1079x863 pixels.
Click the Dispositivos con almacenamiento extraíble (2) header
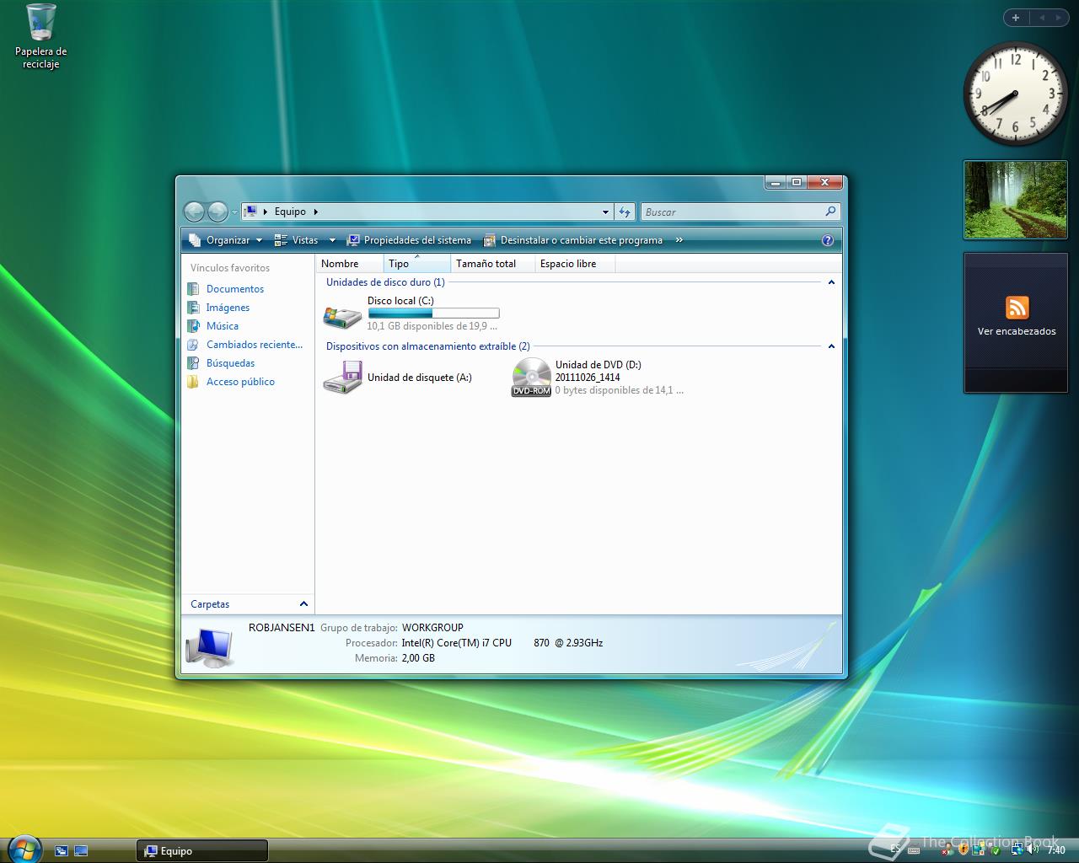pyautogui.click(x=428, y=346)
